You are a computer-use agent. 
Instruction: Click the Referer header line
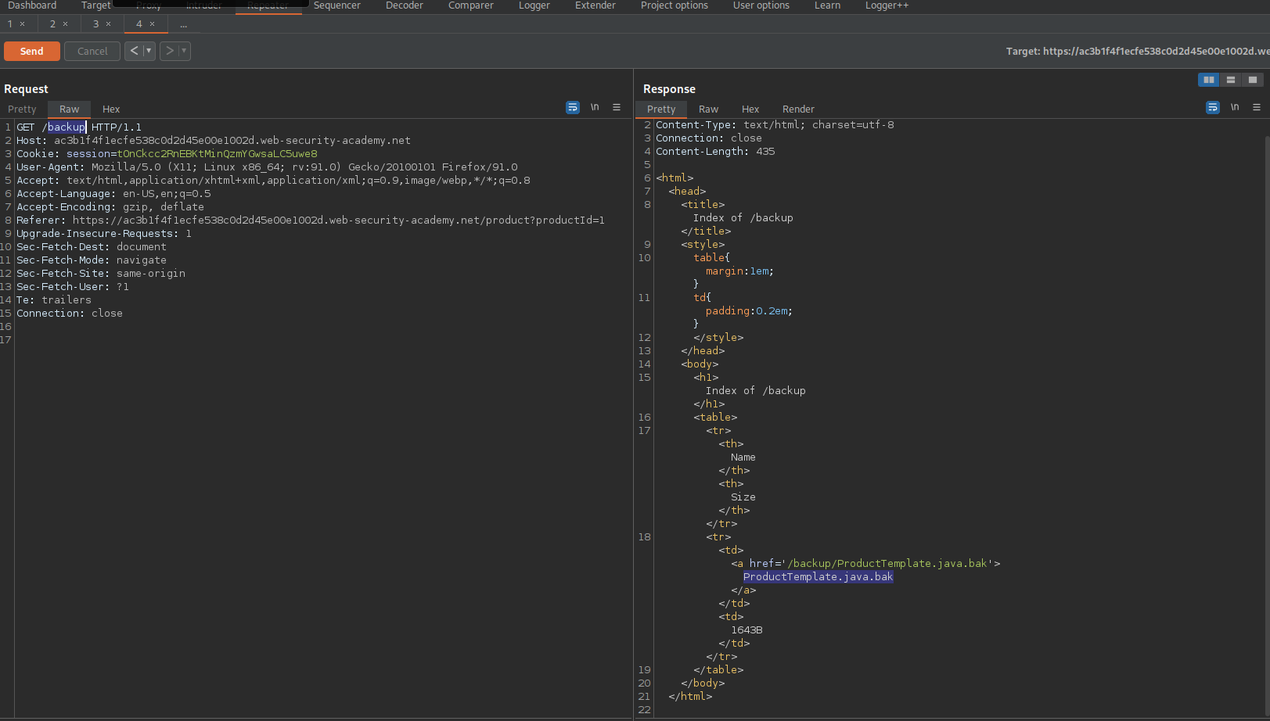[x=311, y=221]
